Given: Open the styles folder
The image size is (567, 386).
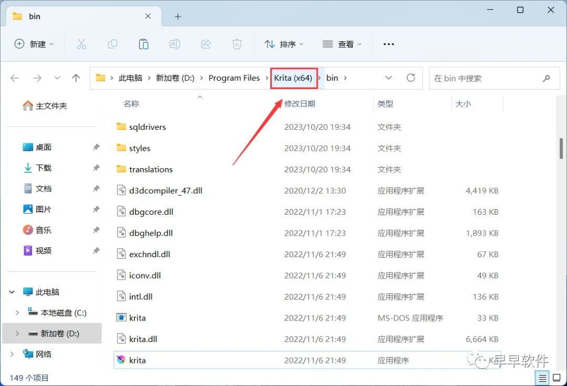Looking at the screenshot, I should coord(307,148).
